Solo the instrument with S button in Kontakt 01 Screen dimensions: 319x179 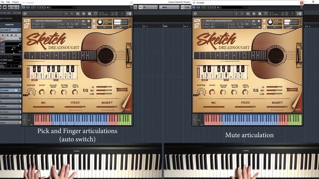94,21
